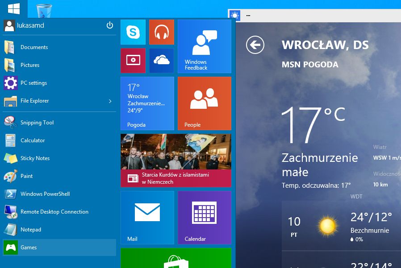Screen dimensions: 401x268
Task: Open the Sticky Notes icon
Action: pyautogui.click(x=10, y=158)
